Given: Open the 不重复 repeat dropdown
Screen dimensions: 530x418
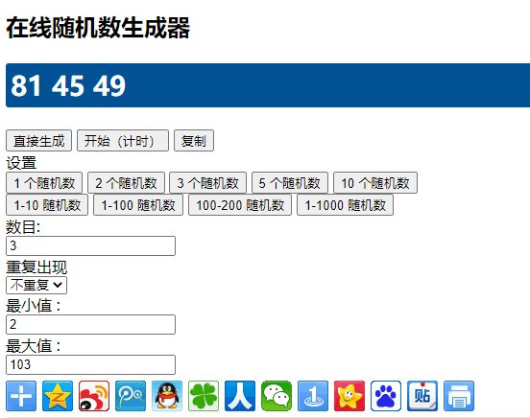Looking at the screenshot, I should click(x=36, y=286).
